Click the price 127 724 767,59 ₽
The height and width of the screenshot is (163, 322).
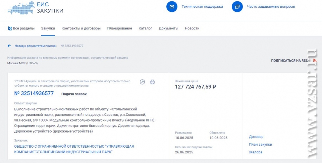tap(196, 87)
